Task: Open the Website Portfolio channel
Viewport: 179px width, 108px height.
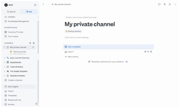Action: 17,76
